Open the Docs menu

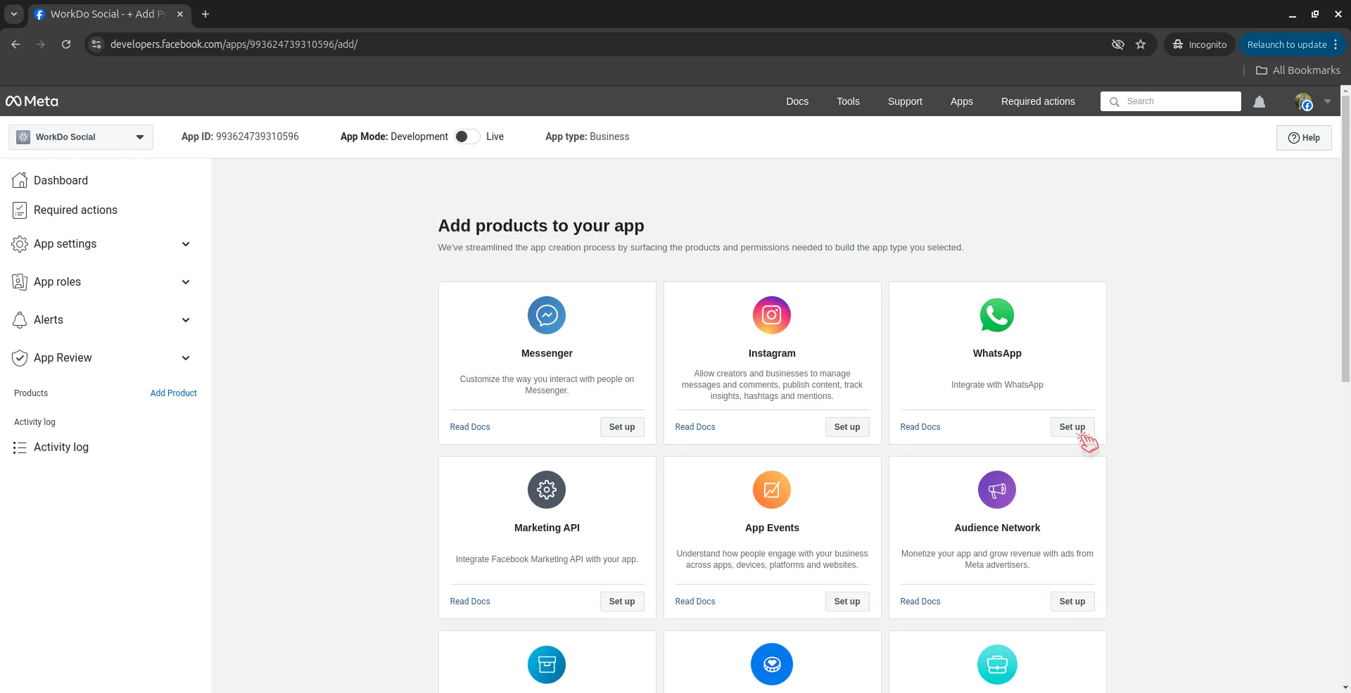tap(797, 101)
